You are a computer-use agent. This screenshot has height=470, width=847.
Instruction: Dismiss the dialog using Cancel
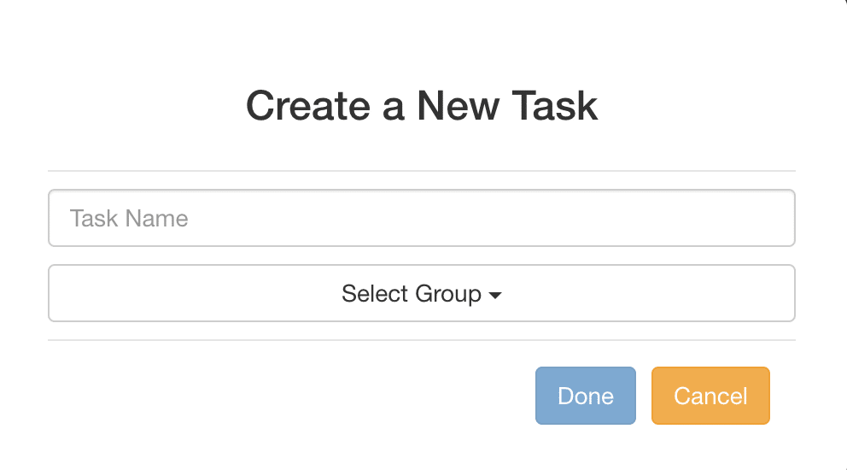coord(710,396)
